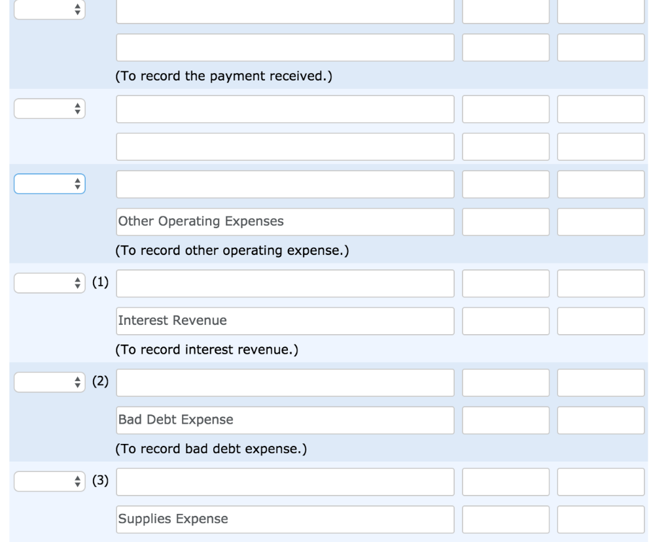Viewport: 670px width, 542px height.
Task: Click the debit field beside Bad Debt Expense
Action: [x=505, y=420]
